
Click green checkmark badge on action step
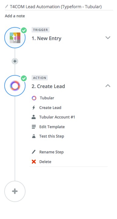24,78
